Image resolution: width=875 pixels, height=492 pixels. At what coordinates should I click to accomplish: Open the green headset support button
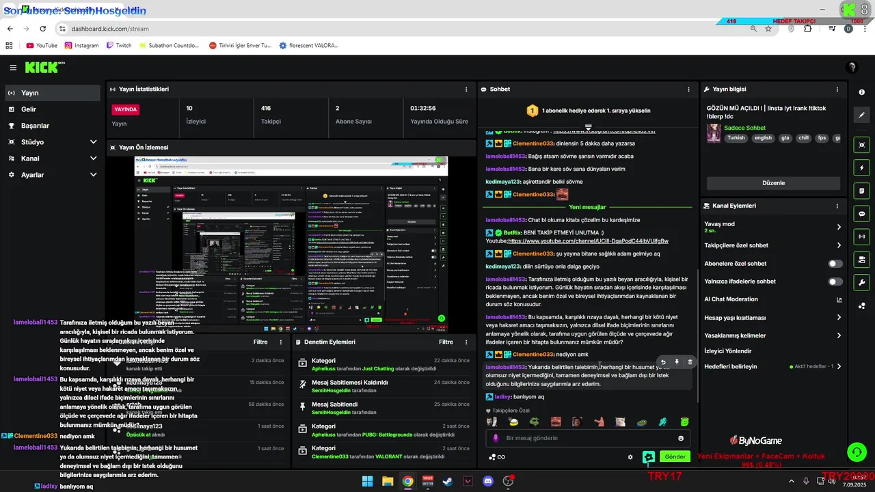[x=857, y=452]
